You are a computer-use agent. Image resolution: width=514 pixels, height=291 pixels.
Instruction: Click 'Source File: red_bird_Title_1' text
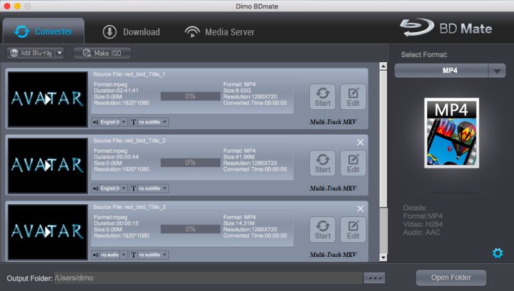129,75
